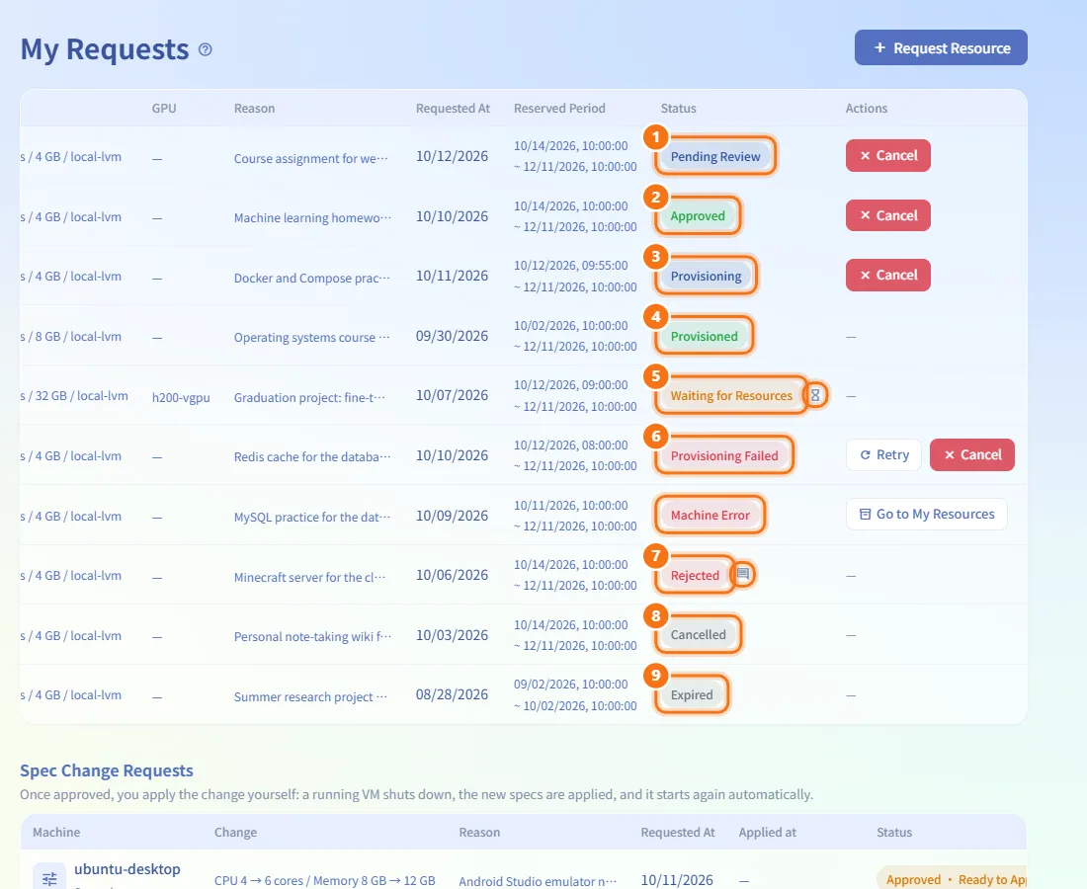
Task: Click the Actions column header
Action: [866, 108]
